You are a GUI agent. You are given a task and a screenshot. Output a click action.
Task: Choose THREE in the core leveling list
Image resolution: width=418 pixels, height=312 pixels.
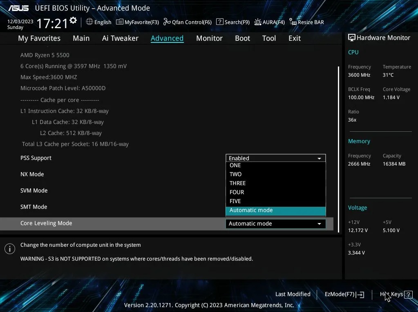pos(276,183)
